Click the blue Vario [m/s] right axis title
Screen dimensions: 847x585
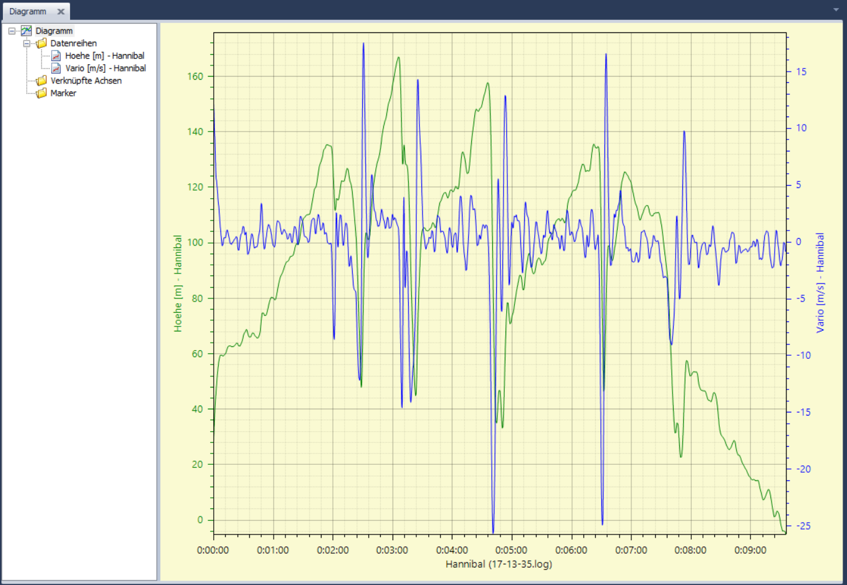(820, 282)
